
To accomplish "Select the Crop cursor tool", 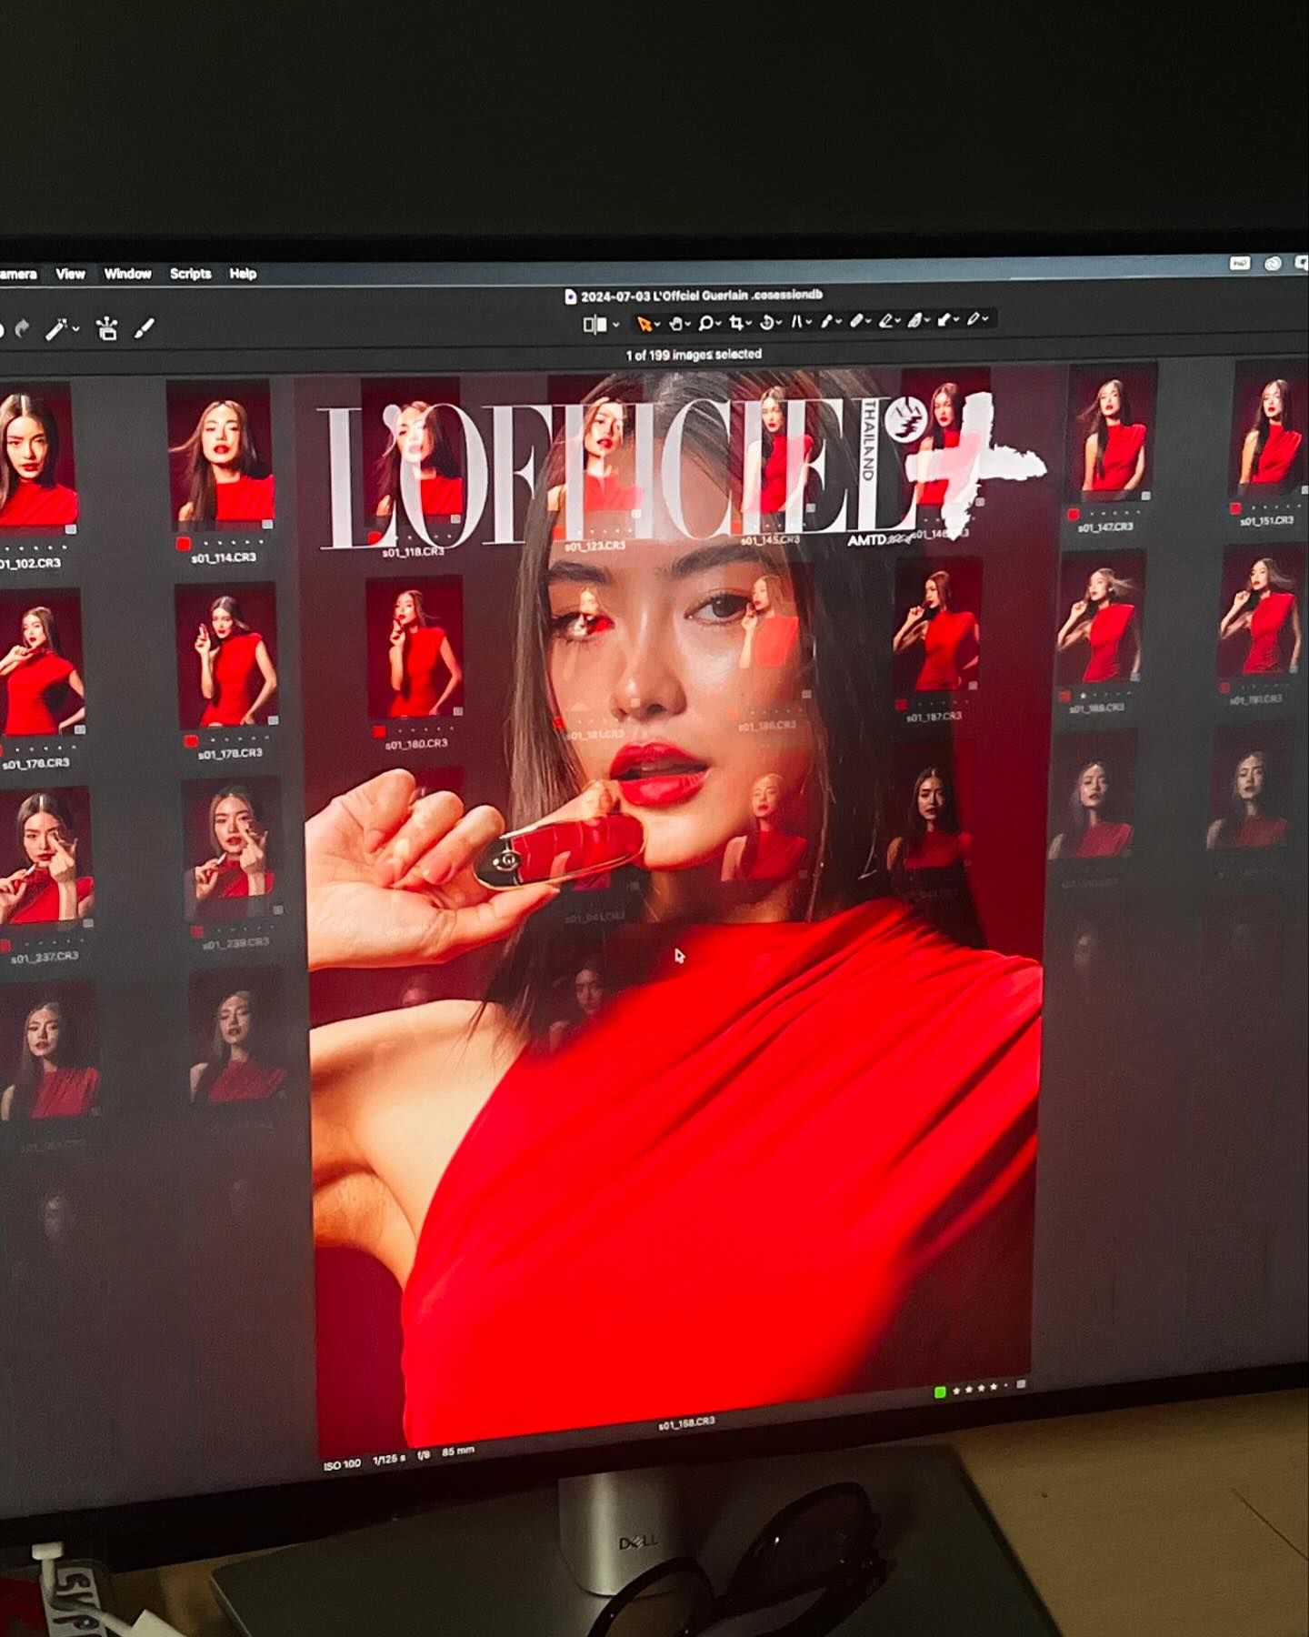I will 736,322.
